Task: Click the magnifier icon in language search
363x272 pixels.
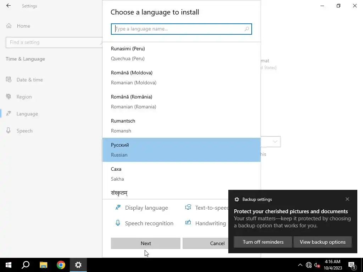Action: [x=247, y=29]
